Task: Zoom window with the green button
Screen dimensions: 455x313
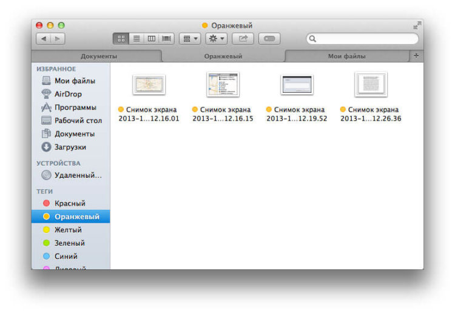Action: [x=61, y=25]
